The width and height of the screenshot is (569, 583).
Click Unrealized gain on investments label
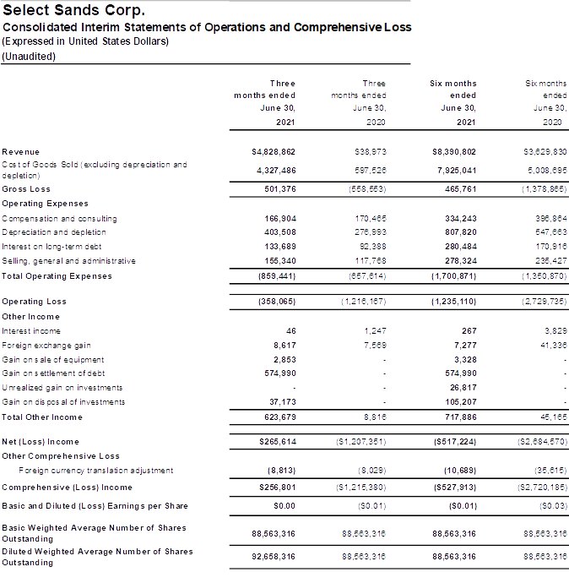pyautogui.click(x=62, y=388)
